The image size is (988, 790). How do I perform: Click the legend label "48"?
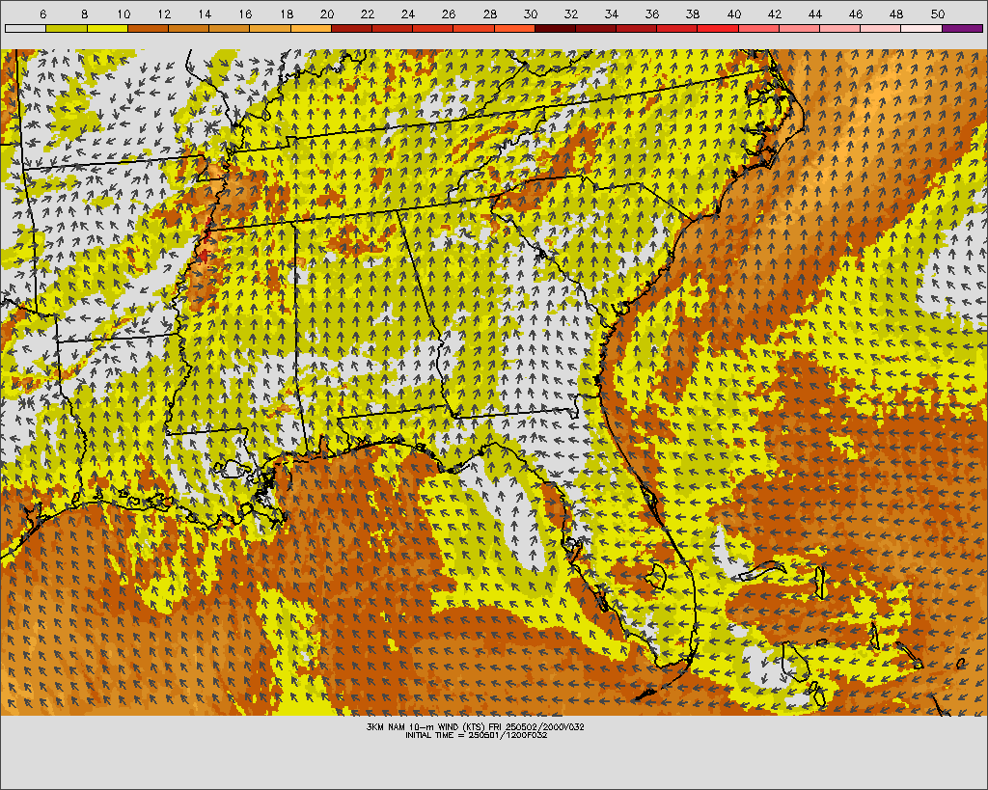pyautogui.click(x=896, y=14)
